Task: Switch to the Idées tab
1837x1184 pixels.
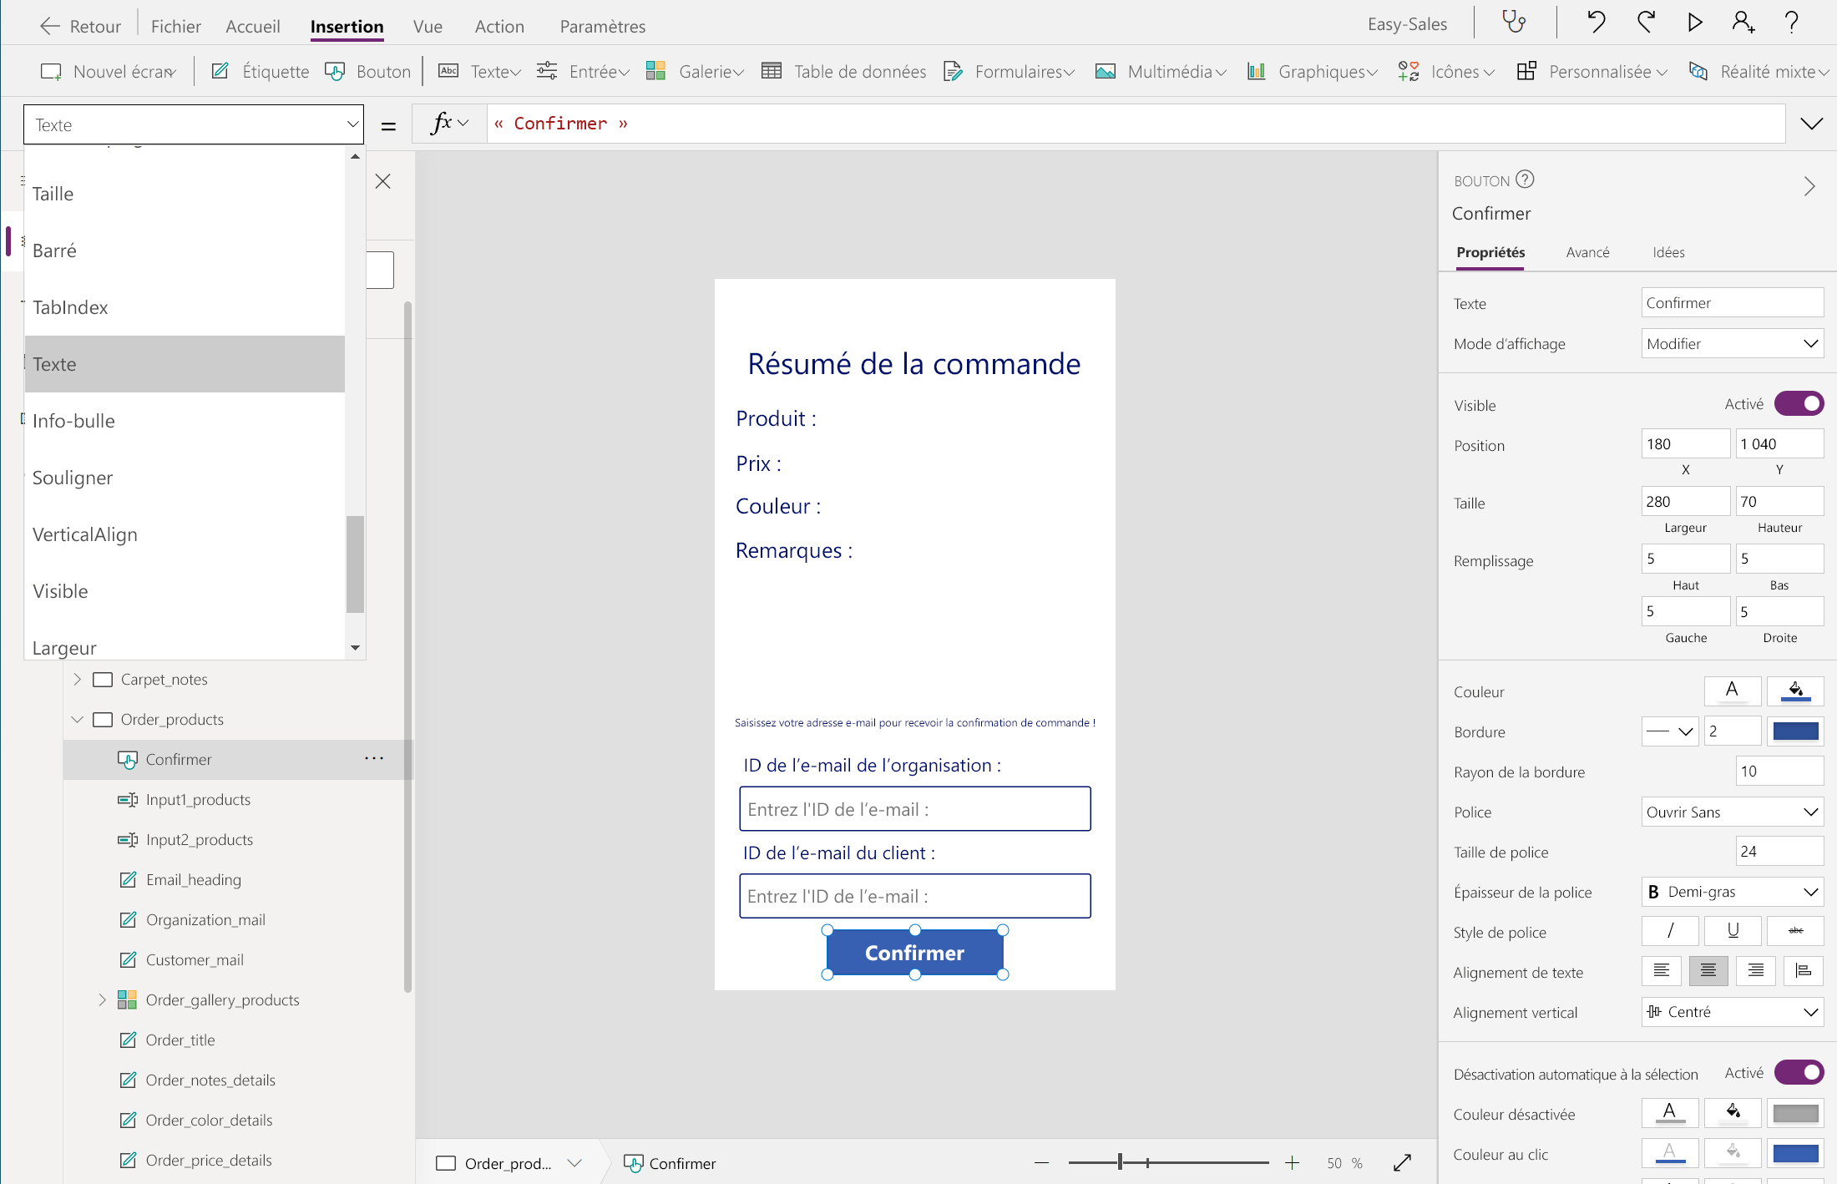Action: [x=1668, y=252]
